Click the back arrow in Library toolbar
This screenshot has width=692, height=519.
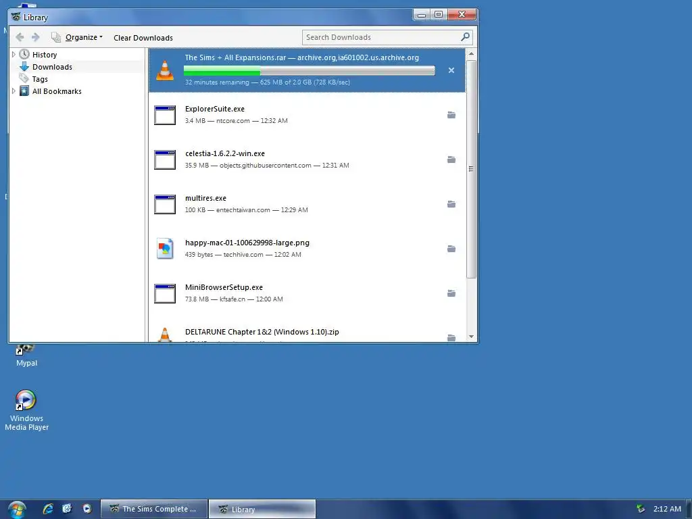click(20, 37)
